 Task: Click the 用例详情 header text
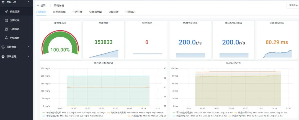click(x=59, y=6)
